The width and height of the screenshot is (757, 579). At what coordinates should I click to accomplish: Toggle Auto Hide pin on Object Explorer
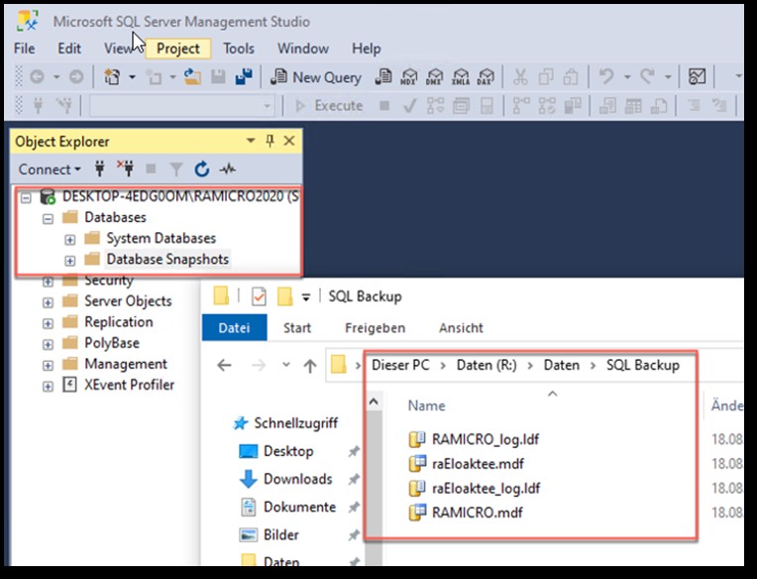tap(270, 141)
